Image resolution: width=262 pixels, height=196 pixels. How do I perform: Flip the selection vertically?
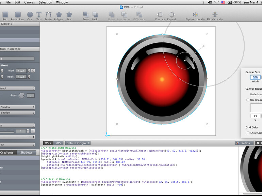point(215,16)
